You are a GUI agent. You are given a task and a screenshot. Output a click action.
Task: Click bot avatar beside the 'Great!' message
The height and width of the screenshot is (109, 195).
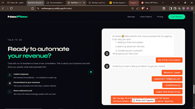tap(107, 66)
